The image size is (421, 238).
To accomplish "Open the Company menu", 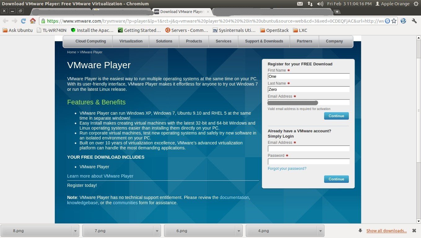I will [334, 41].
